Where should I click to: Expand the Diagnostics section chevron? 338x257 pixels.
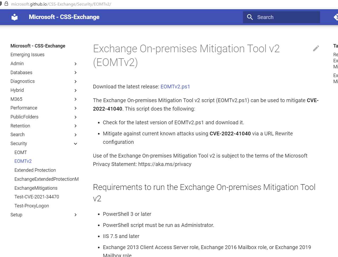pos(76,82)
